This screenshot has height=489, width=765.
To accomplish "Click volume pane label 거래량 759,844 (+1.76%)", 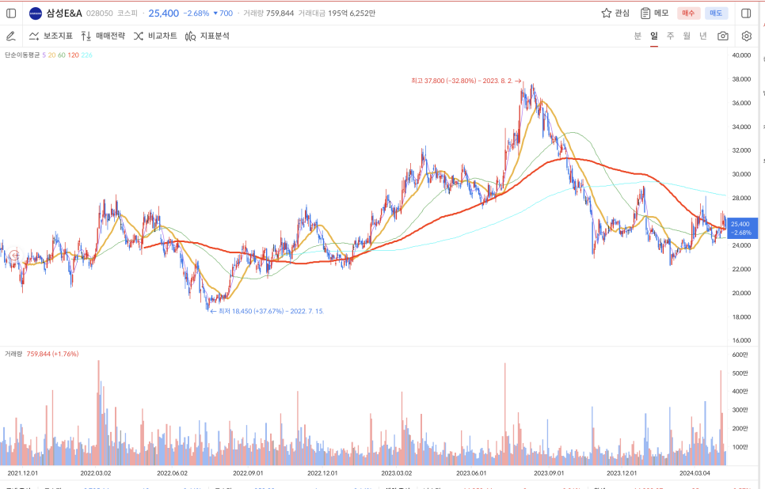I will tap(41, 354).
